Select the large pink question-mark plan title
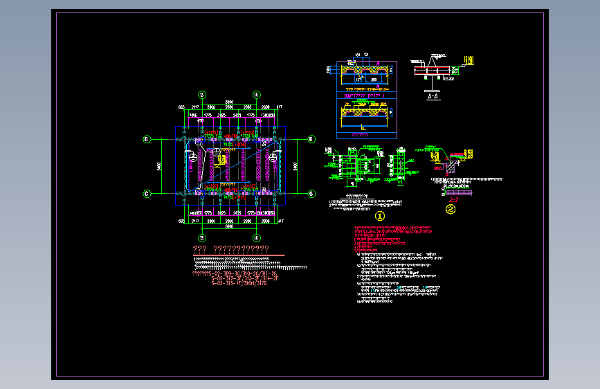600x389 pixels. point(230,250)
